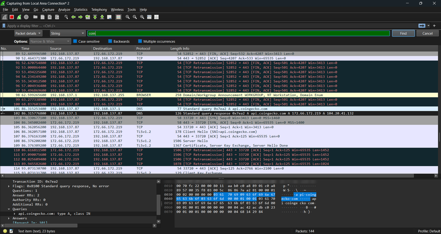Save this capture file

(x=43, y=17)
